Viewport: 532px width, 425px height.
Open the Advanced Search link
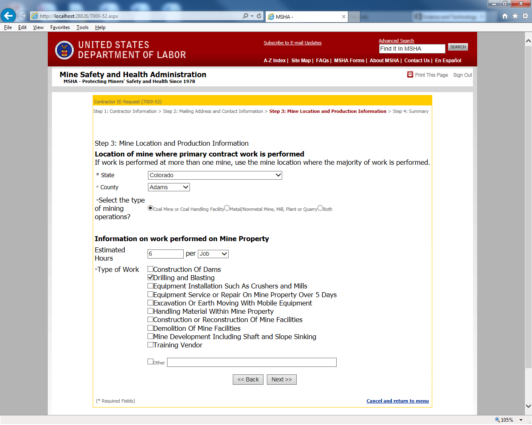(x=397, y=41)
